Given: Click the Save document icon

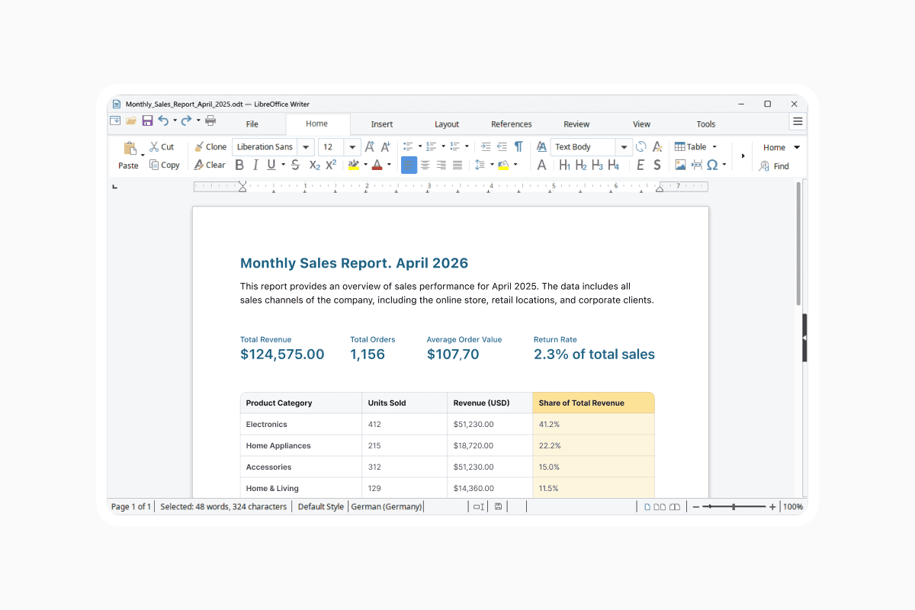Looking at the screenshot, I should pyautogui.click(x=147, y=120).
